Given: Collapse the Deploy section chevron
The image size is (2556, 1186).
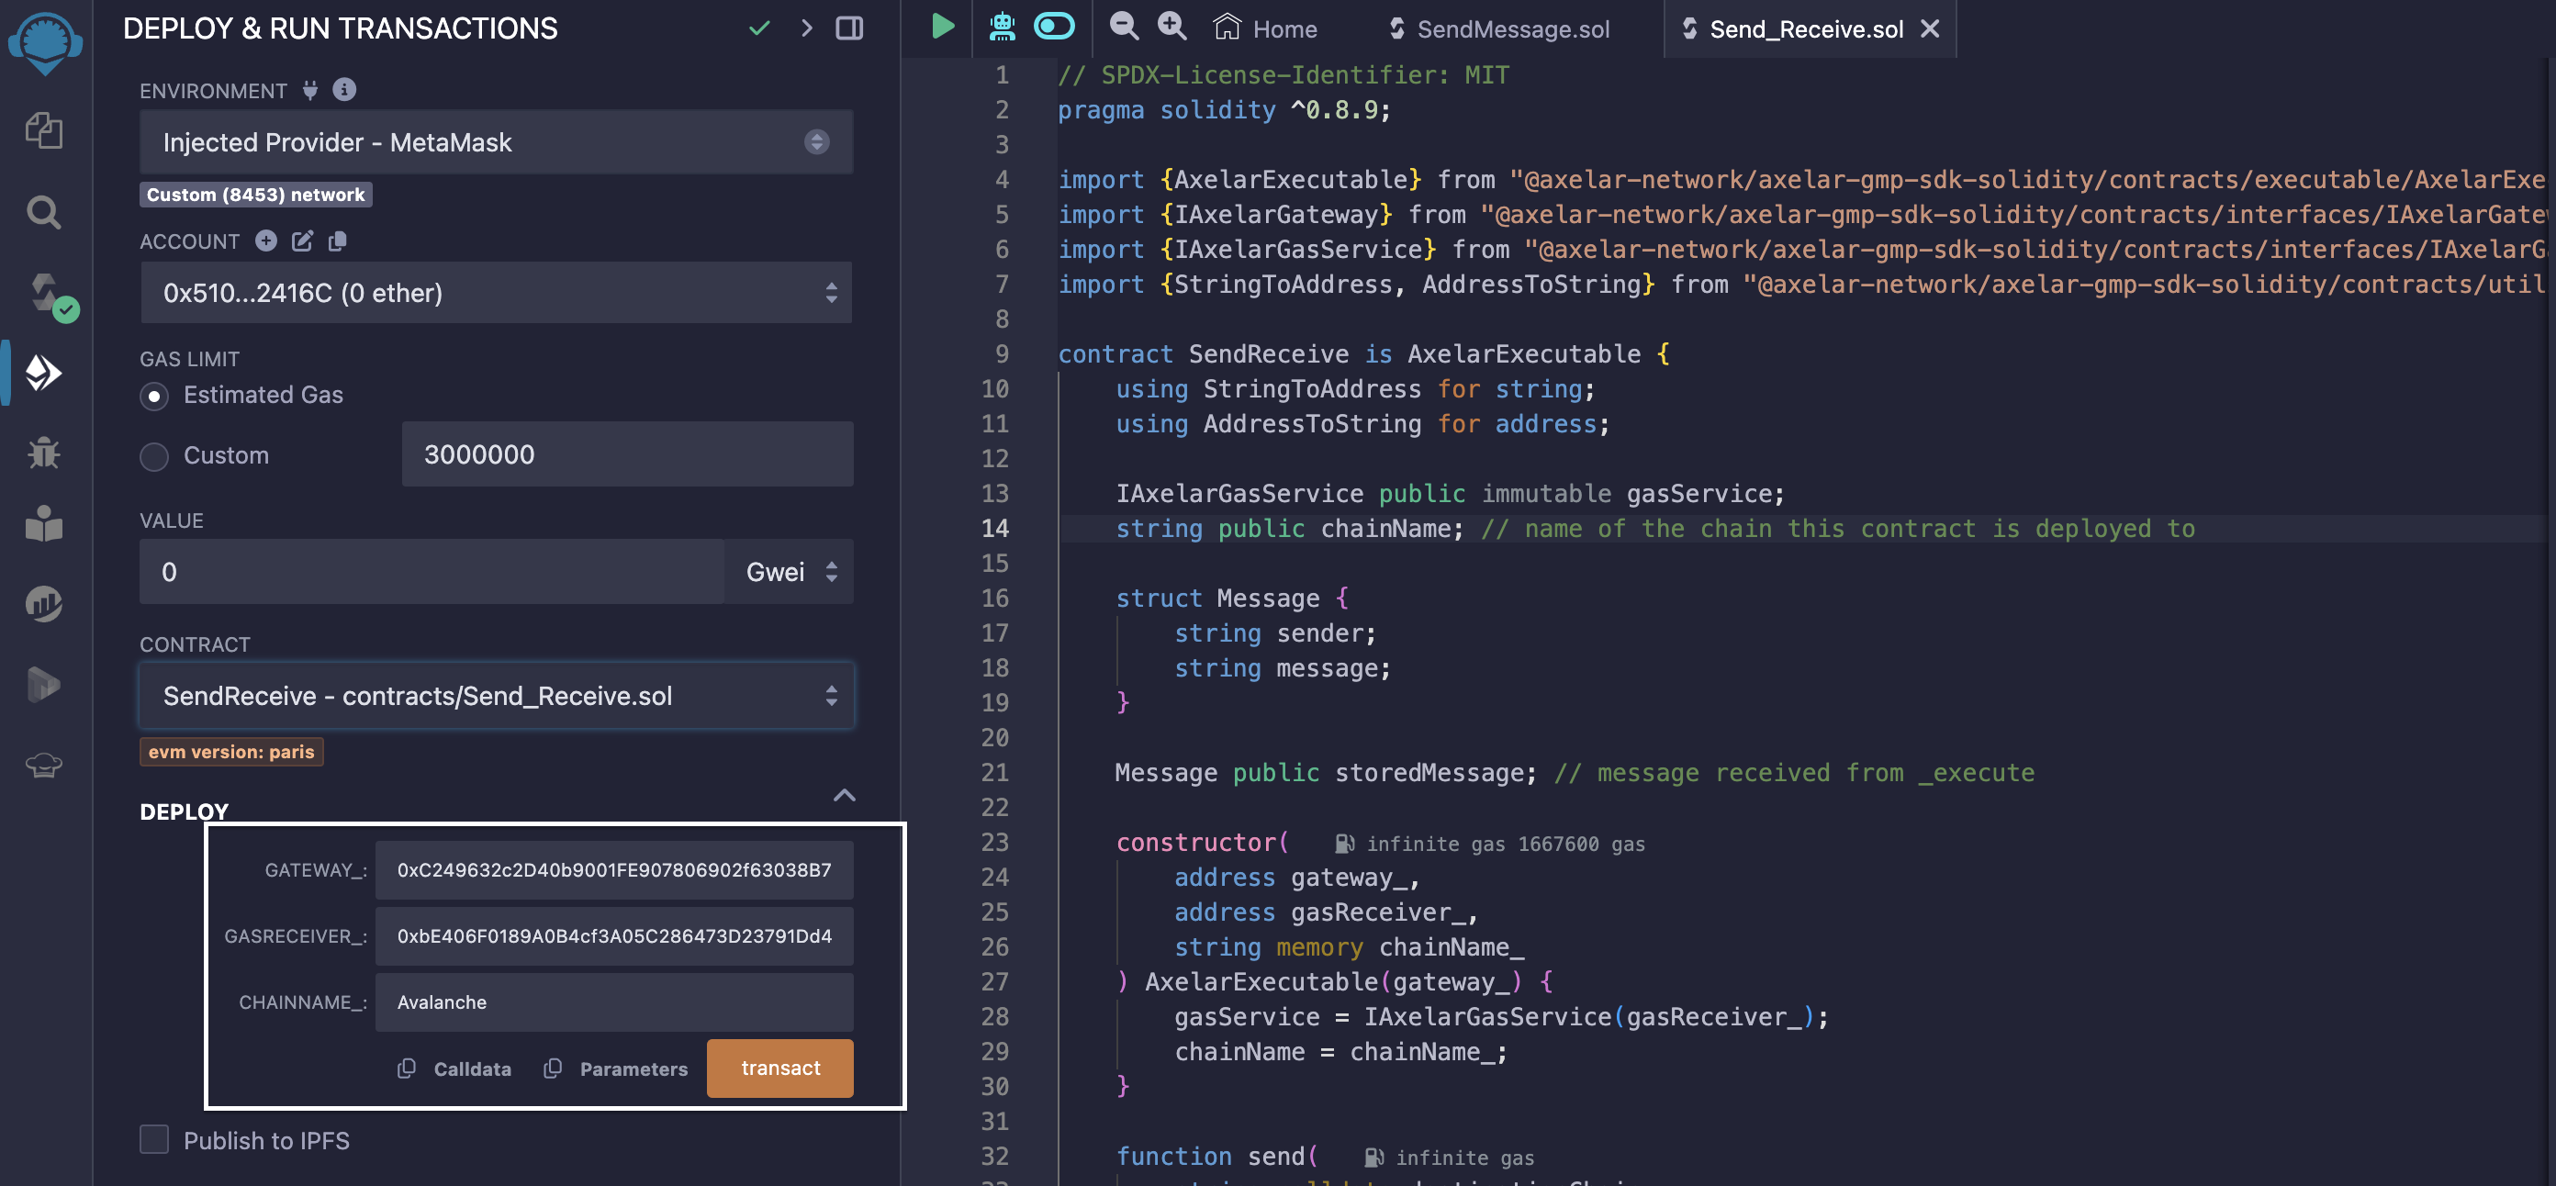Looking at the screenshot, I should (x=845, y=795).
